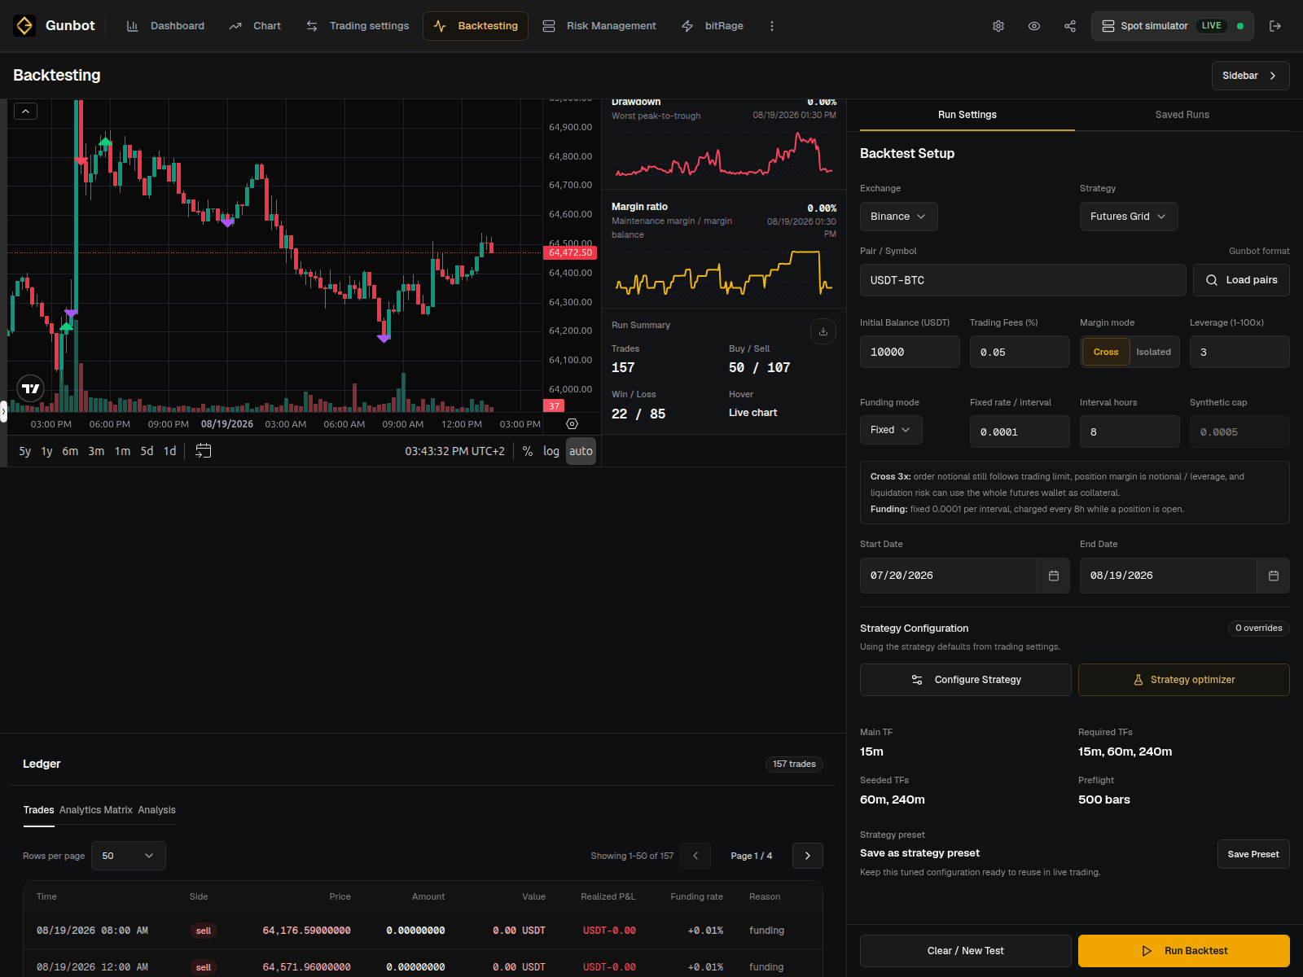This screenshot has height=977, width=1303.
Task: Open chart timezone selector 03:43:32 PM UTC+2
Action: [x=454, y=451]
